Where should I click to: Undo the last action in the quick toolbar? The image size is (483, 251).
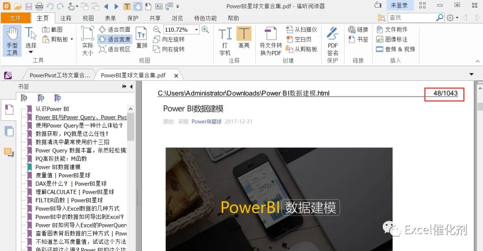click(x=50, y=6)
